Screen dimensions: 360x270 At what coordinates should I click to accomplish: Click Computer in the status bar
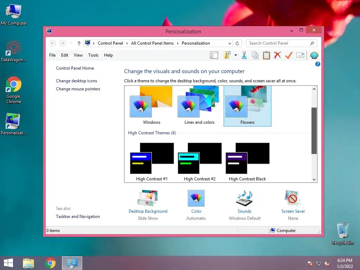[x=283, y=231]
